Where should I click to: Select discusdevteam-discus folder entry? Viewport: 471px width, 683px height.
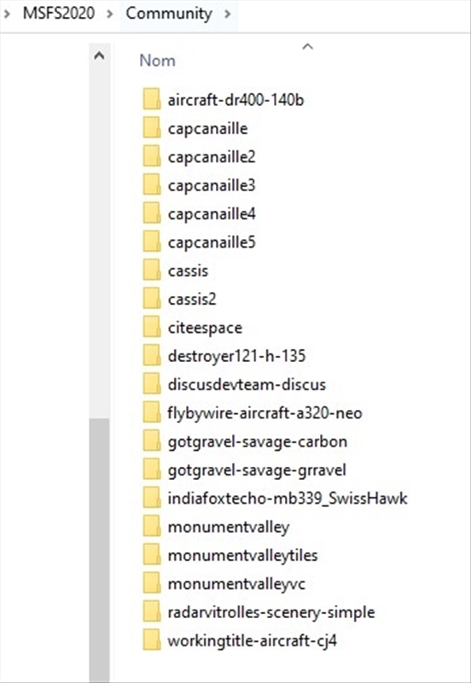point(235,384)
